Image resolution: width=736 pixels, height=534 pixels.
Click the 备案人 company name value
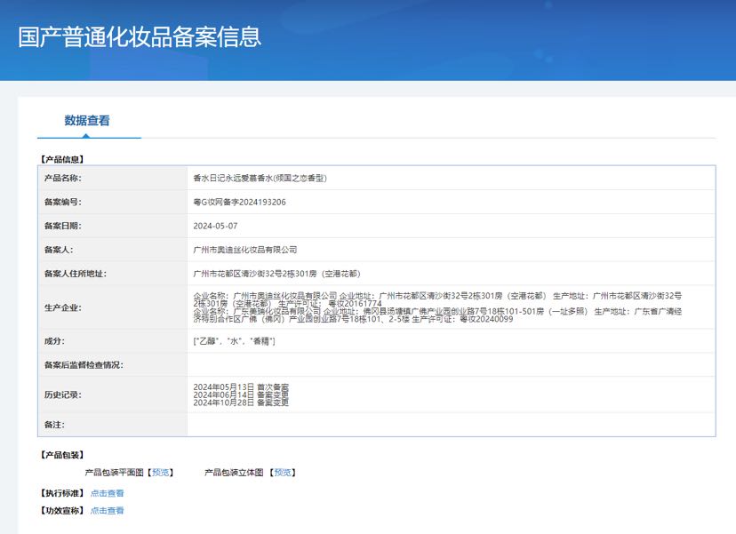pyautogui.click(x=244, y=250)
